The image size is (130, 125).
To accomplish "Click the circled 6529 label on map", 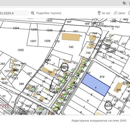I will [x=108, y=106].
